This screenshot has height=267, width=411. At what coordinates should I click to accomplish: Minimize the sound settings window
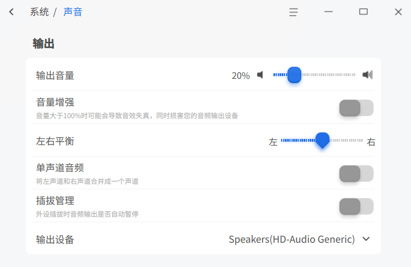click(328, 12)
